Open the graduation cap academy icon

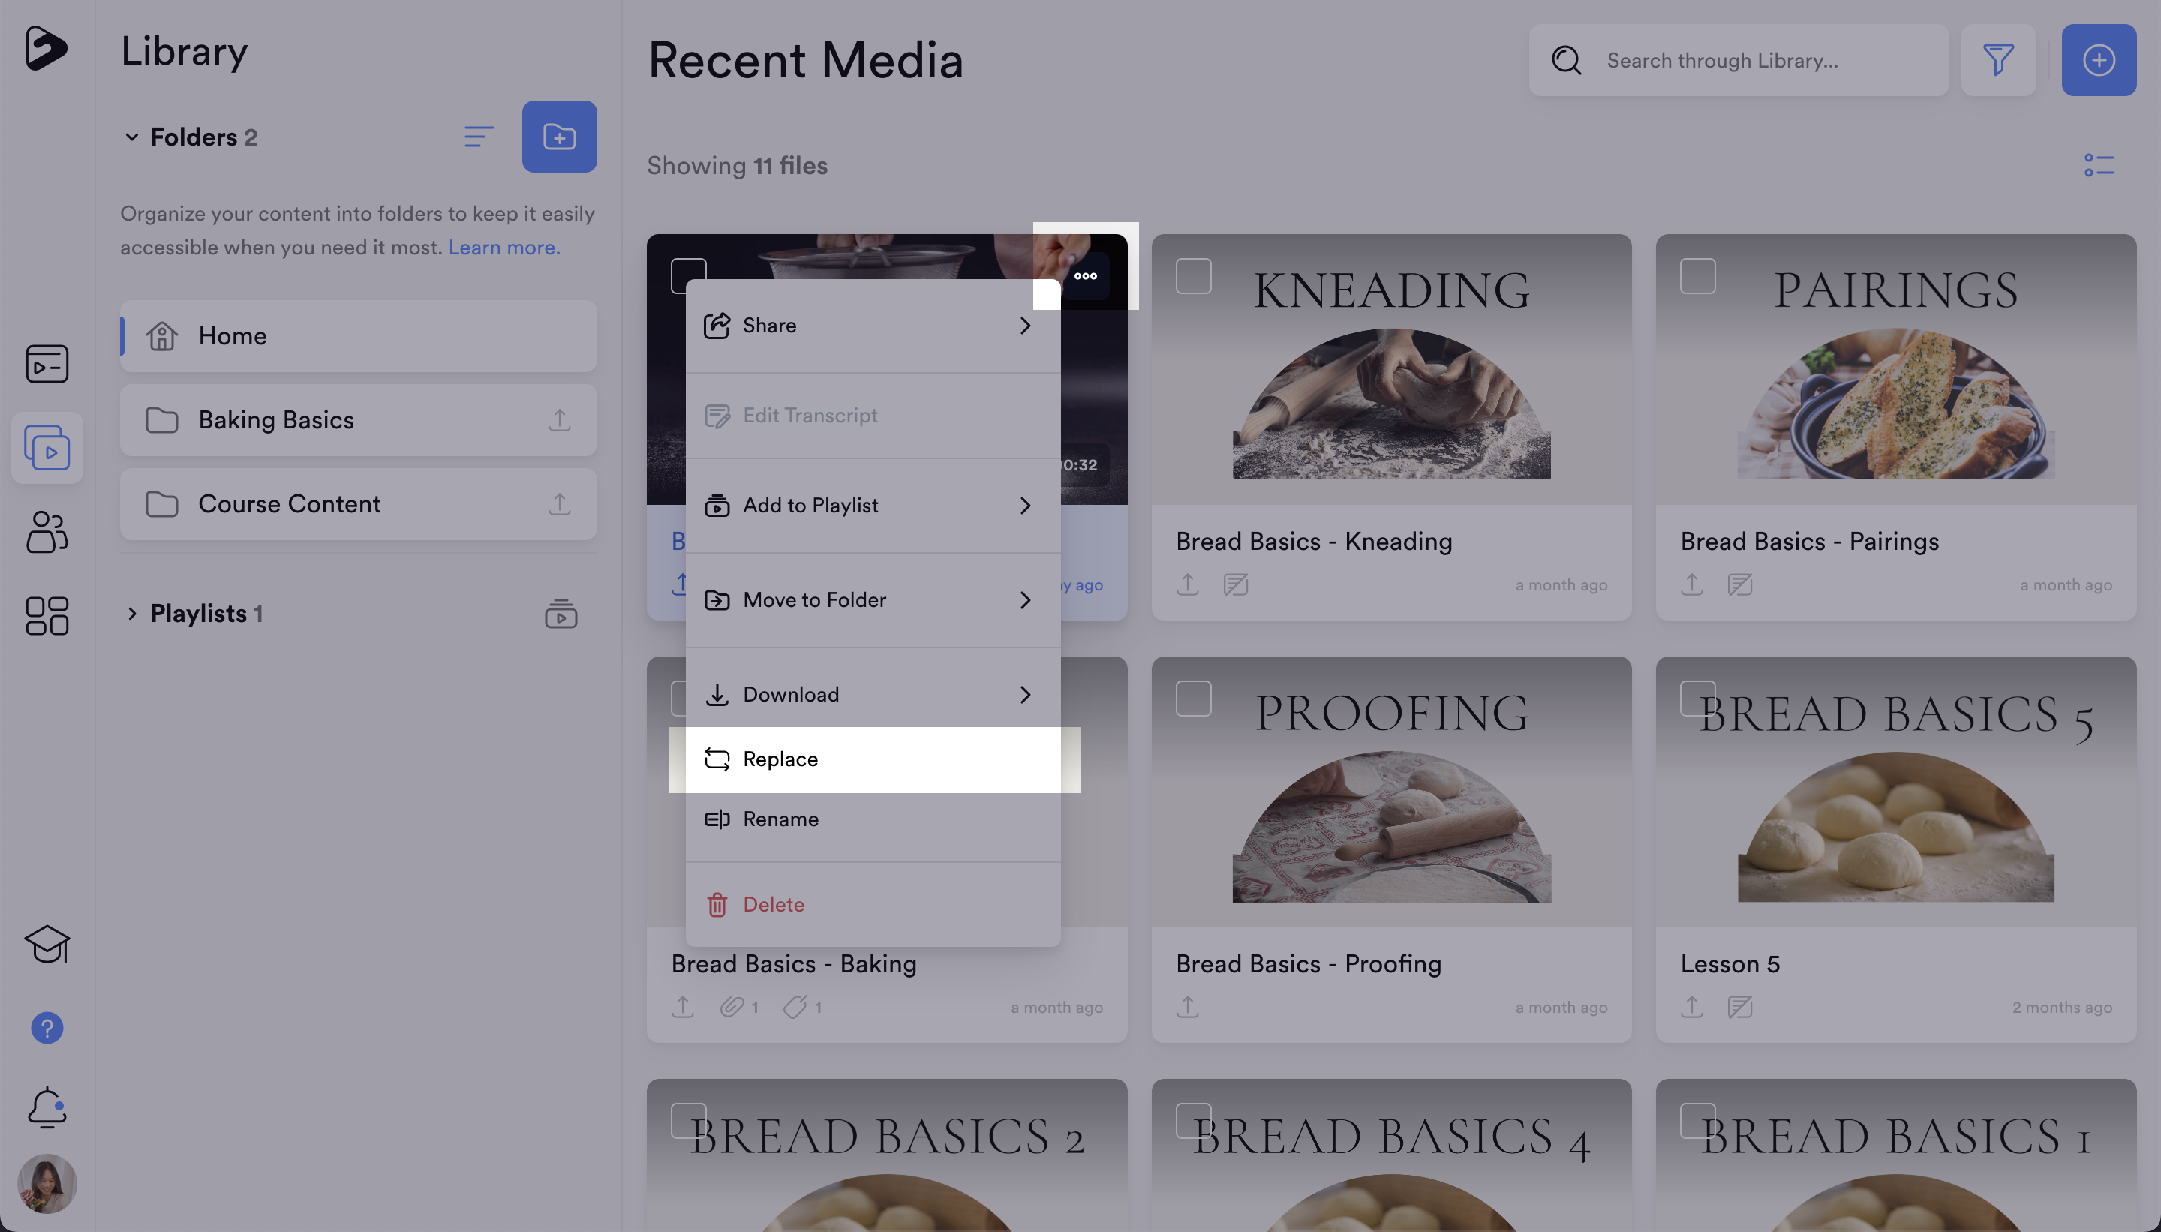click(x=47, y=945)
